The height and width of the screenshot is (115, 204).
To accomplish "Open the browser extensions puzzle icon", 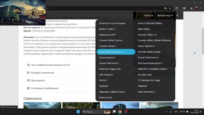I will (x=177, y=8).
